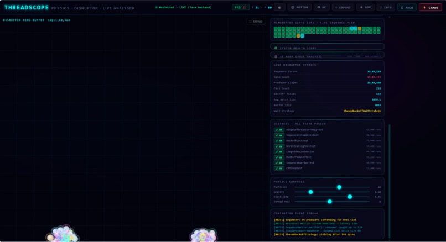
Task: Click the yellow Sequencer producers contending event
Action: point(315,220)
